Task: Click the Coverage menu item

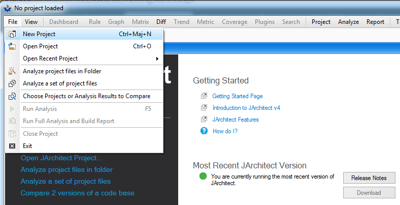Action: click(x=235, y=22)
